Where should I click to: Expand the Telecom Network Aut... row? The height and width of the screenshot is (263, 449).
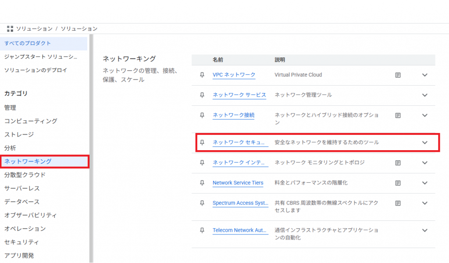tap(424, 231)
